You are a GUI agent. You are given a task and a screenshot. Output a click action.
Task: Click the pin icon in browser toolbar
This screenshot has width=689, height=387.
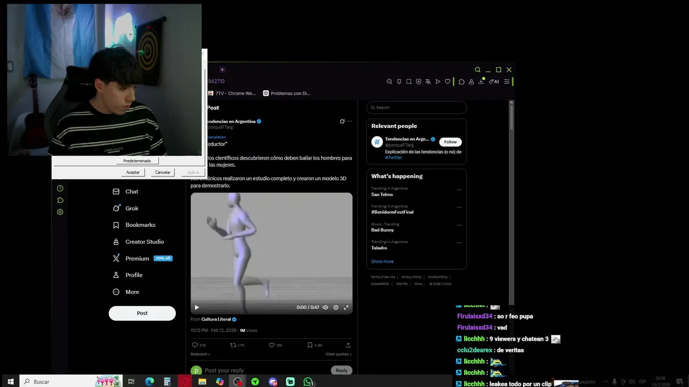(x=399, y=82)
